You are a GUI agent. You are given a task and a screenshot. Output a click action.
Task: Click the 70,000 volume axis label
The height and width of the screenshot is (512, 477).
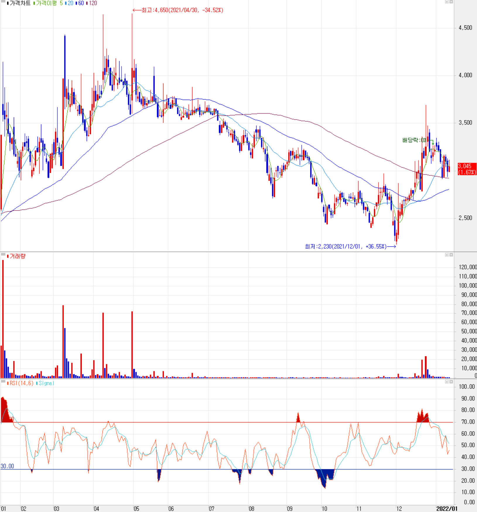click(x=469, y=313)
